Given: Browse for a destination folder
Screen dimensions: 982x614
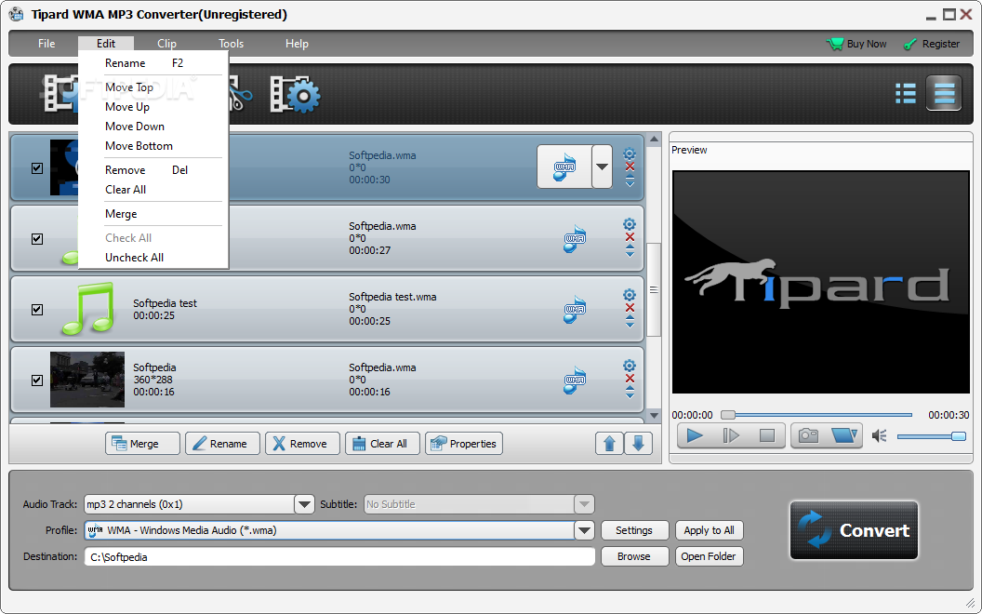Looking at the screenshot, I should [635, 556].
